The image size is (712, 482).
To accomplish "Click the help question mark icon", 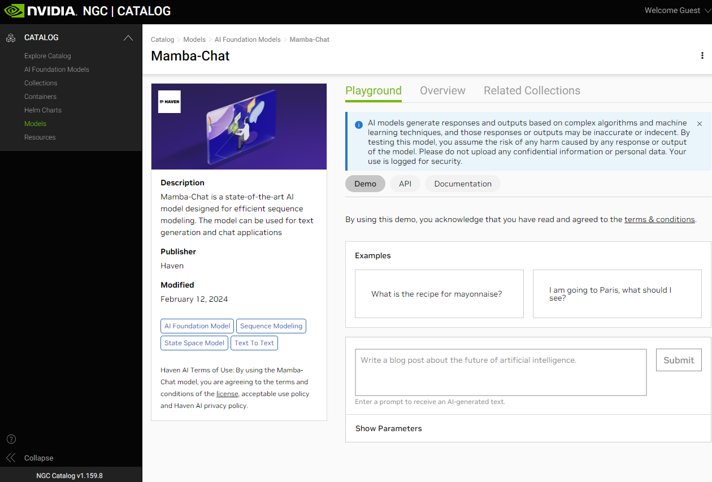I will point(11,439).
